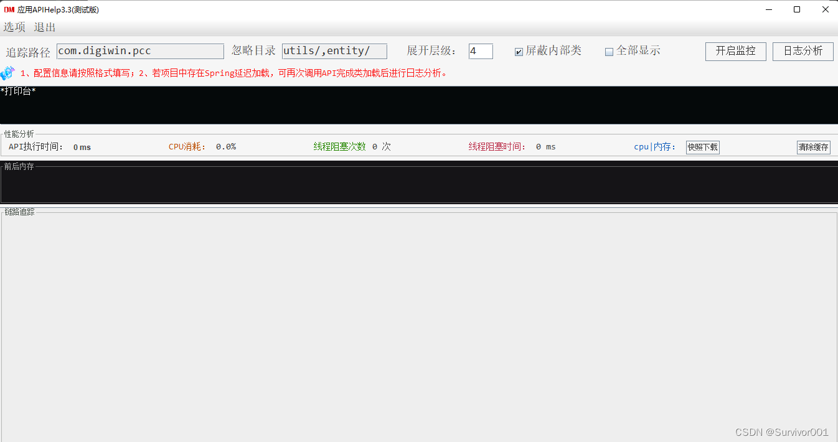This screenshot has width=838, height=442.
Task: Click the DM application icon in title bar
Action: click(9, 9)
